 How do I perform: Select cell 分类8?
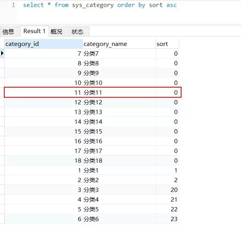click(119, 63)
